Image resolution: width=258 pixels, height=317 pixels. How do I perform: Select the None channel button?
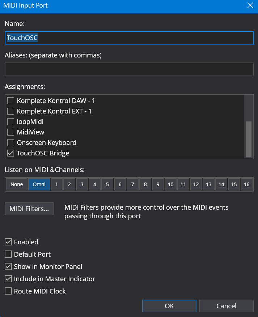coord(17,184)
